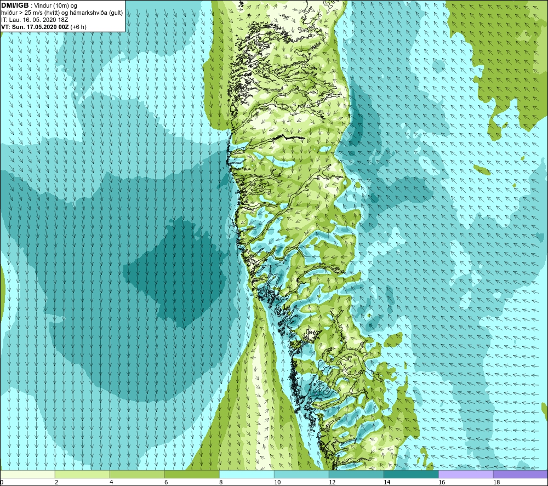Click the 'VT: Sun. 17.05.2020 00Z' line
Screen dimensions: 548x486
click(35, 27)
